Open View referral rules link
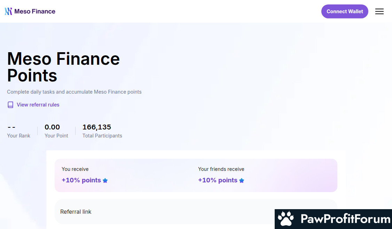392x229 pixels. (x=38, y=105)
